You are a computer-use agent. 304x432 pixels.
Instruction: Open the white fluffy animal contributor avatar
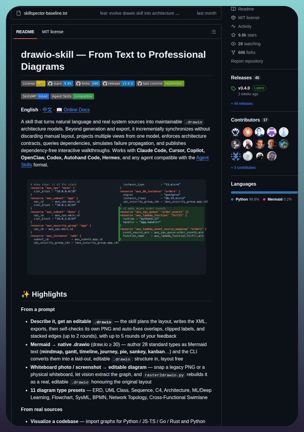(248, 156)
